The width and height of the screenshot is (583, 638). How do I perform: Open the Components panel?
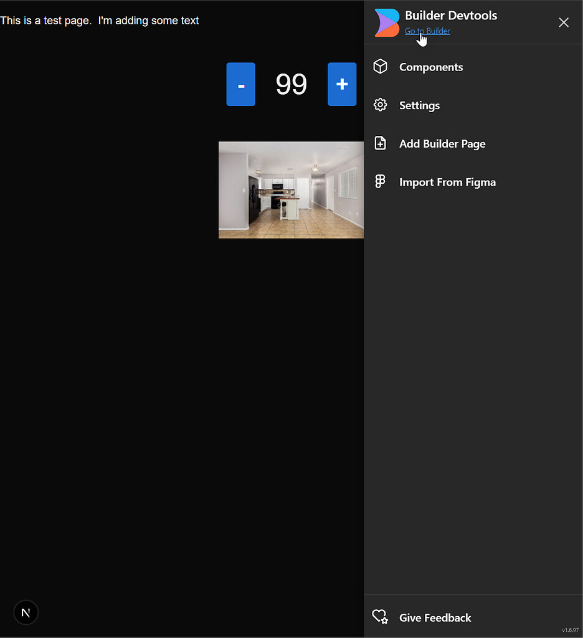pyautogui.click(x=431, y=67)
